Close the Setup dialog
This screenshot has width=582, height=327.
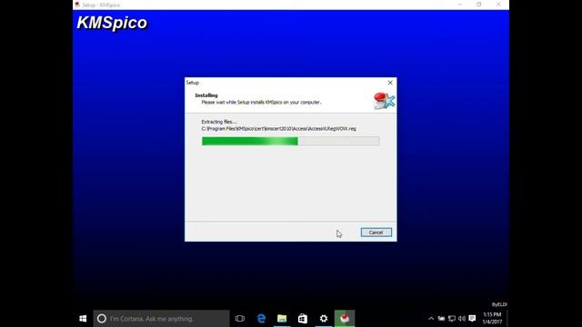pos(390,83)
